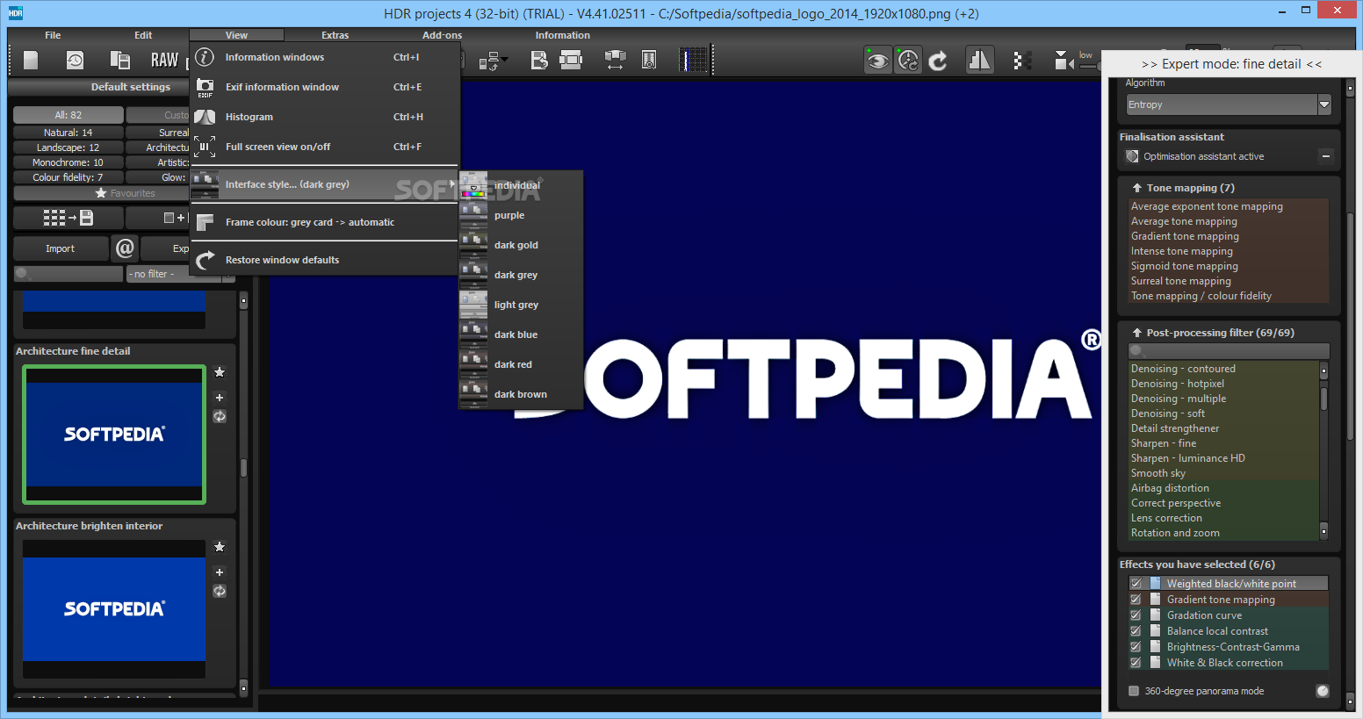Click the @ email button next to Import
1363x719 pixels.
coord(125,248)
